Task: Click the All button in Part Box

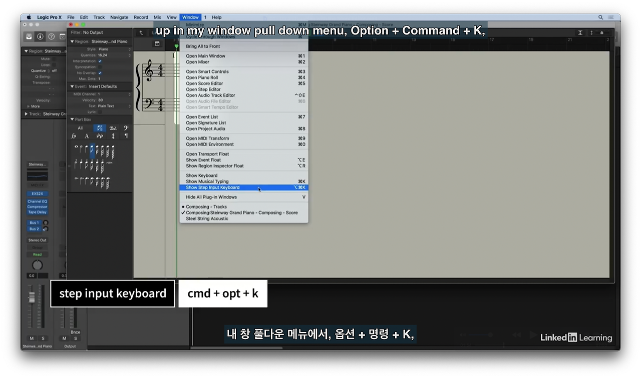Action: click(x=80, y=128)
